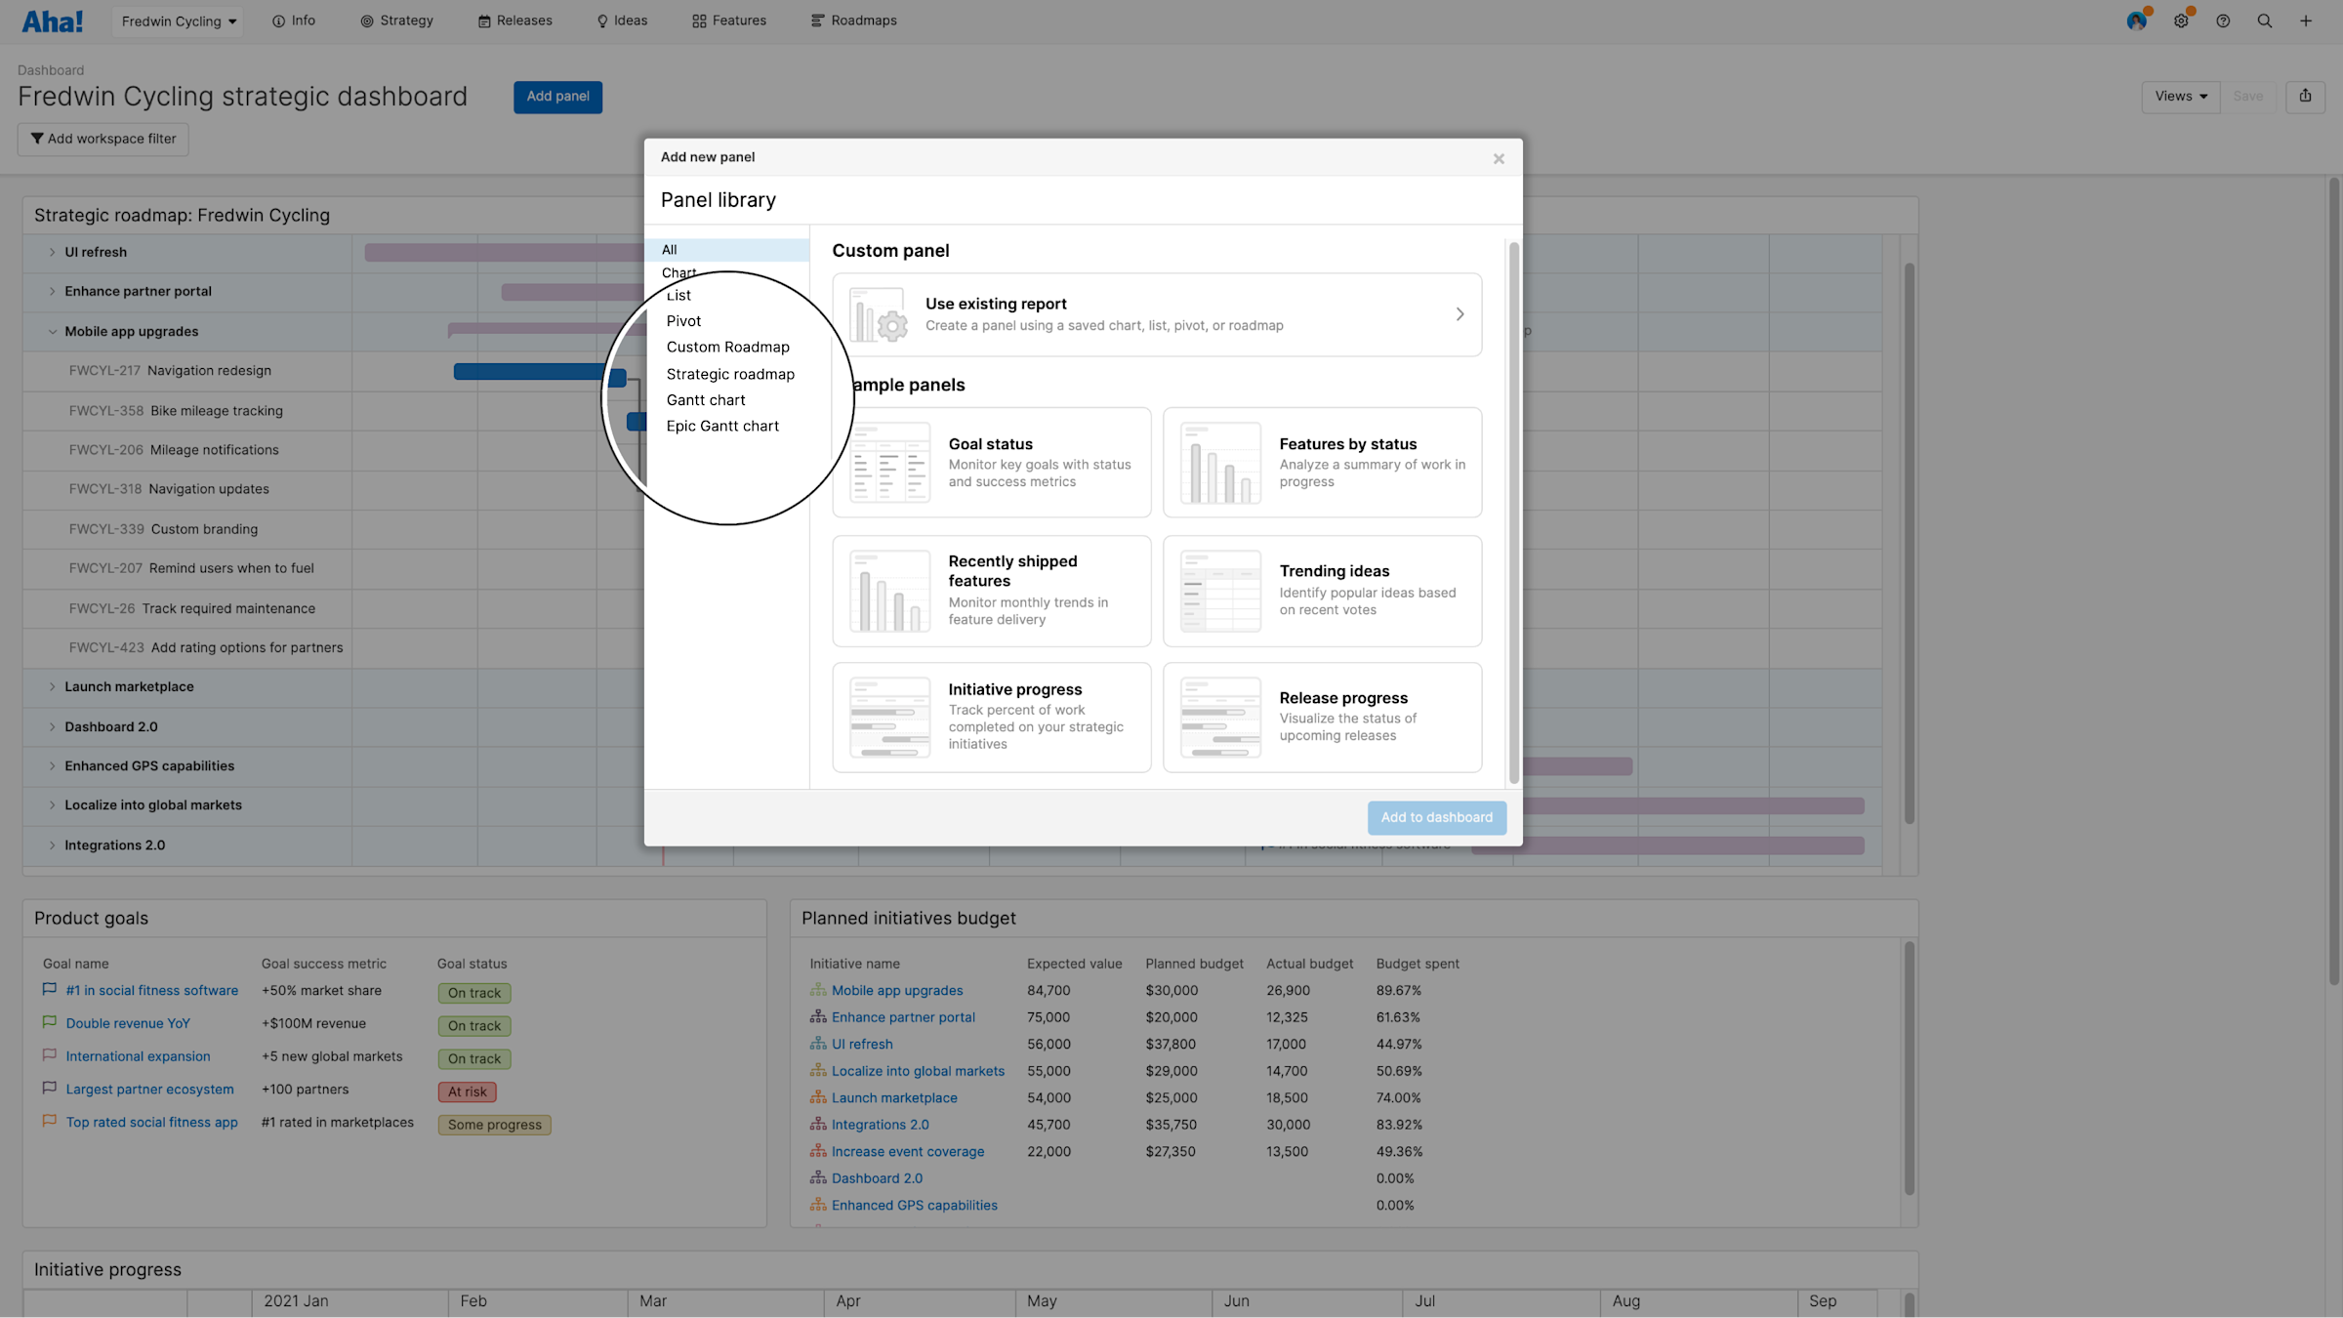Click Add workspace filter button

(x=103, y=139)
